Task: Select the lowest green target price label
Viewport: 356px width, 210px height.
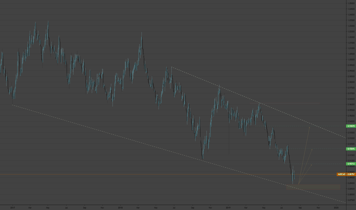Action: click(351, 164)
